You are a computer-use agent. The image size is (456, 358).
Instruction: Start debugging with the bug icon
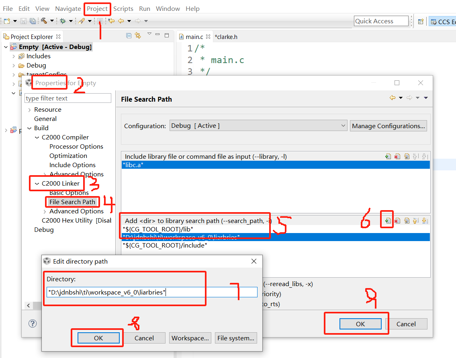(62, 20)
